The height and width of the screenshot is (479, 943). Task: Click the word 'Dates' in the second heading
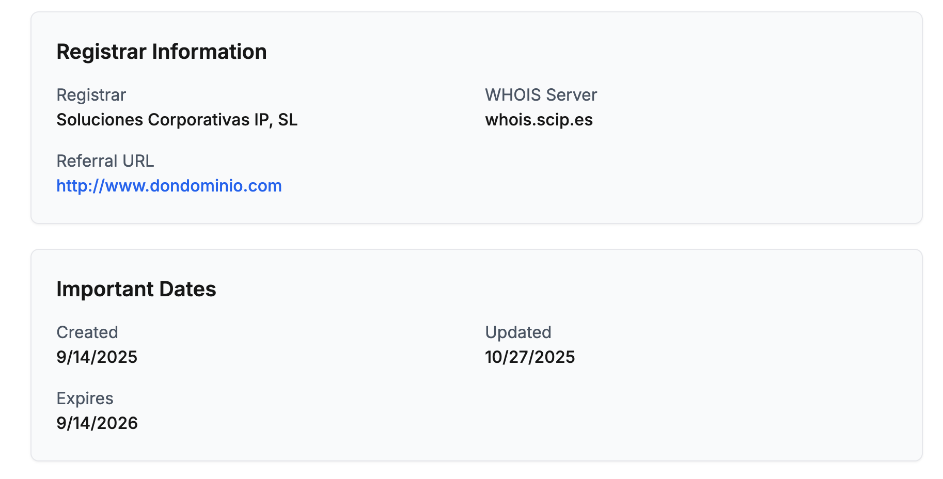pyautogui.click(x=187, y=289)
